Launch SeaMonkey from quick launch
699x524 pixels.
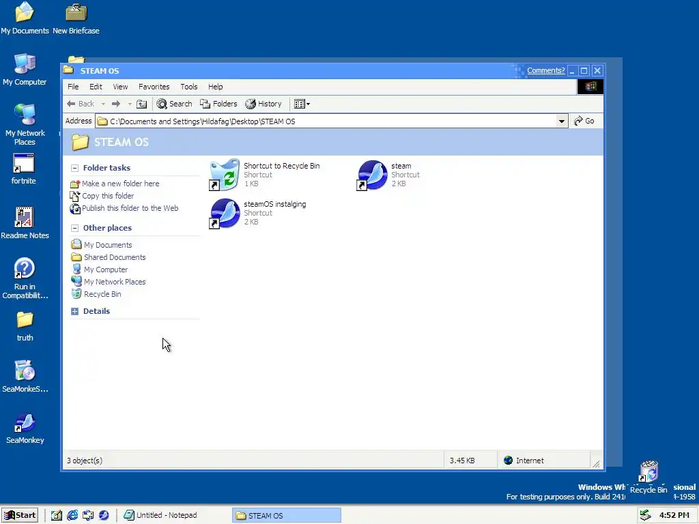[104, 515]
